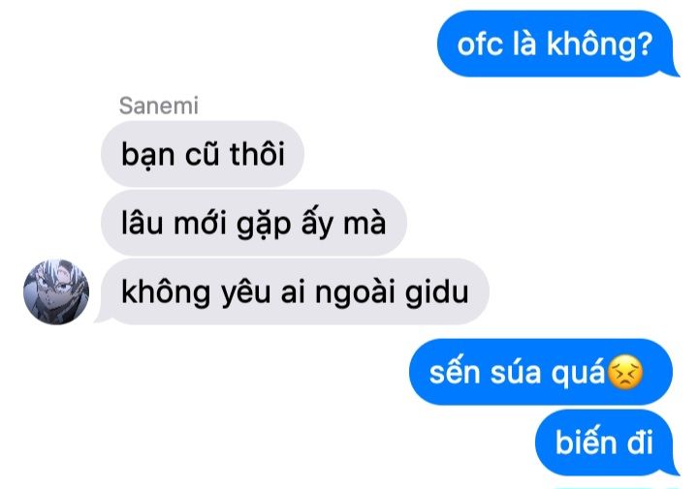This screenshot has height=489, width=698.
Task: Select the 'ofc là không?' message bubble
Action: click(556, 44)
